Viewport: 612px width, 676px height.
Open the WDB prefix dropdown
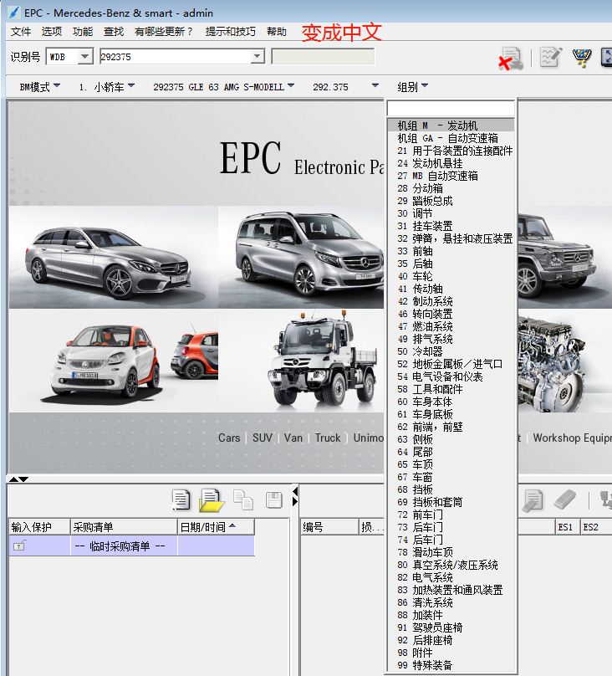(x=84, y=57)
